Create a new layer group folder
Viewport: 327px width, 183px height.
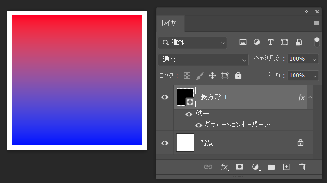(x=271, y=167)
